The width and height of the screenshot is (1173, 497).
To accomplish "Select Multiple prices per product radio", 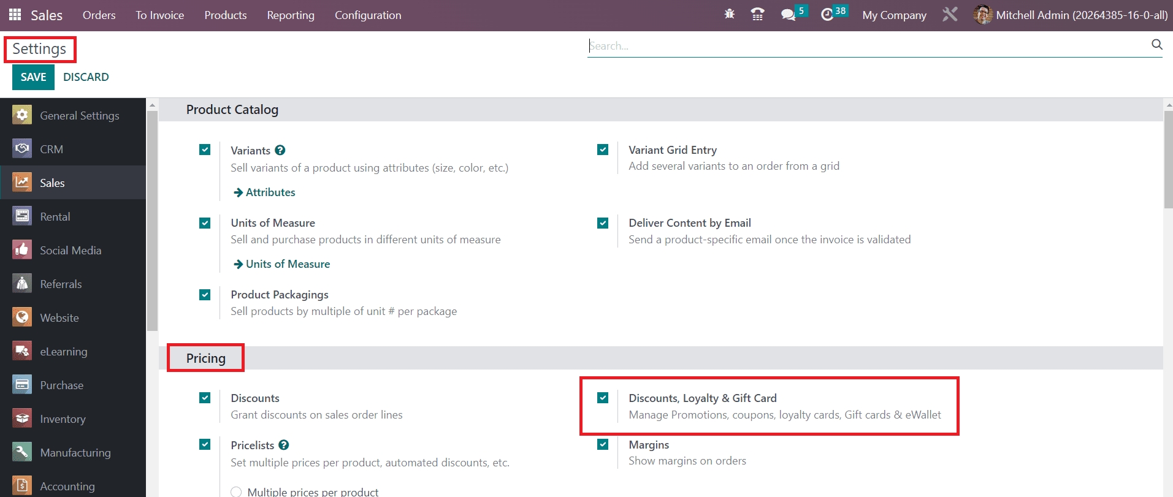I will tap(236, 491).
